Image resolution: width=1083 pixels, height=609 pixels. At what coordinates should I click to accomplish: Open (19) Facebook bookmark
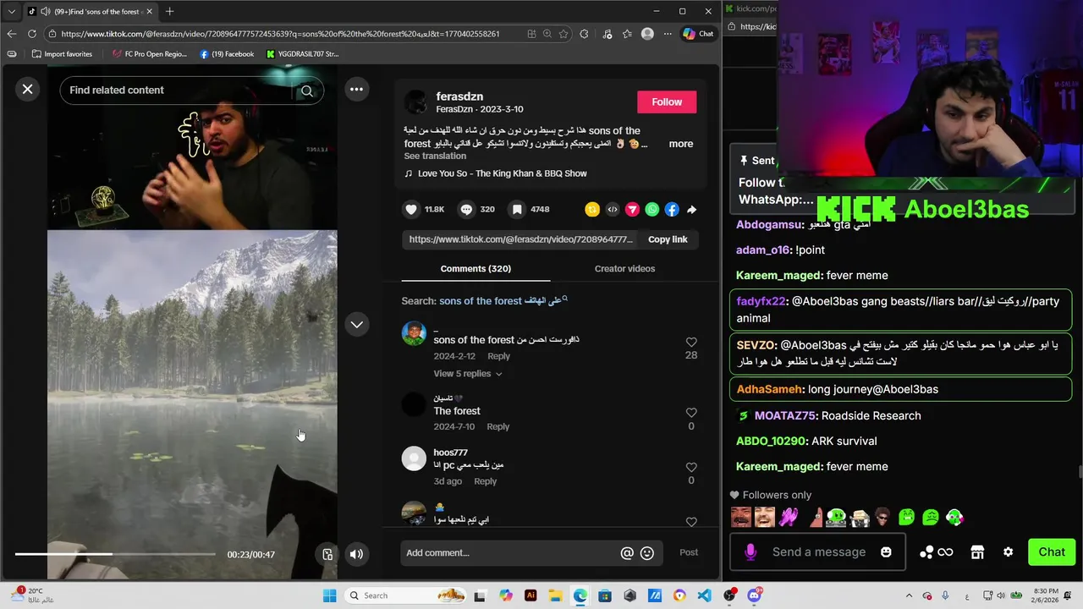[227, 54]
